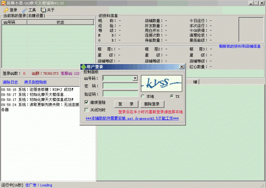Open the 关于 menu

coord(48,10)
